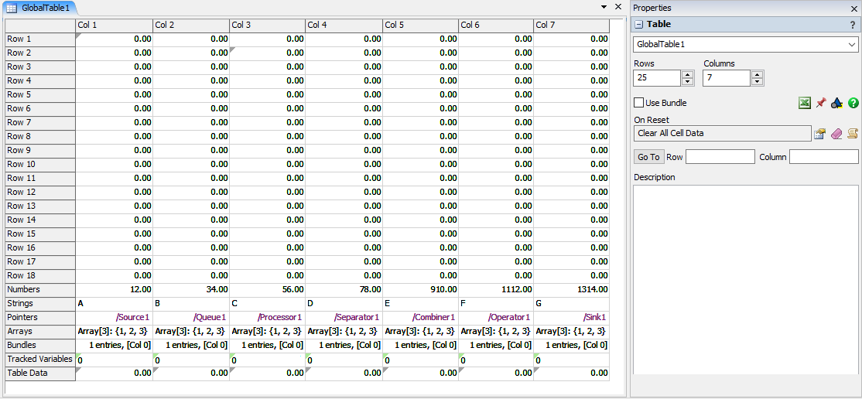Image resolution: width=862 pixels, height=399 pixels.
Task: Open help via the green question mark
Action: 853,103
